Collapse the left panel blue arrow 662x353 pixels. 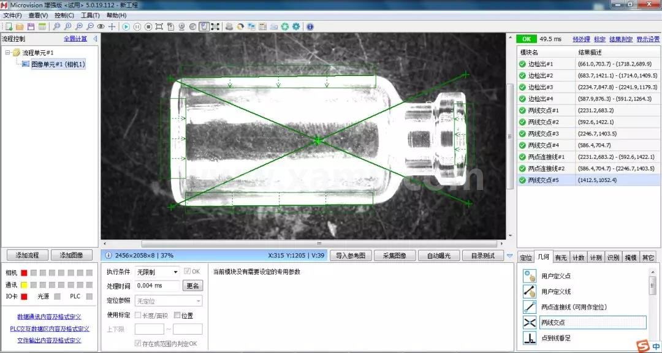pos(95,39)
